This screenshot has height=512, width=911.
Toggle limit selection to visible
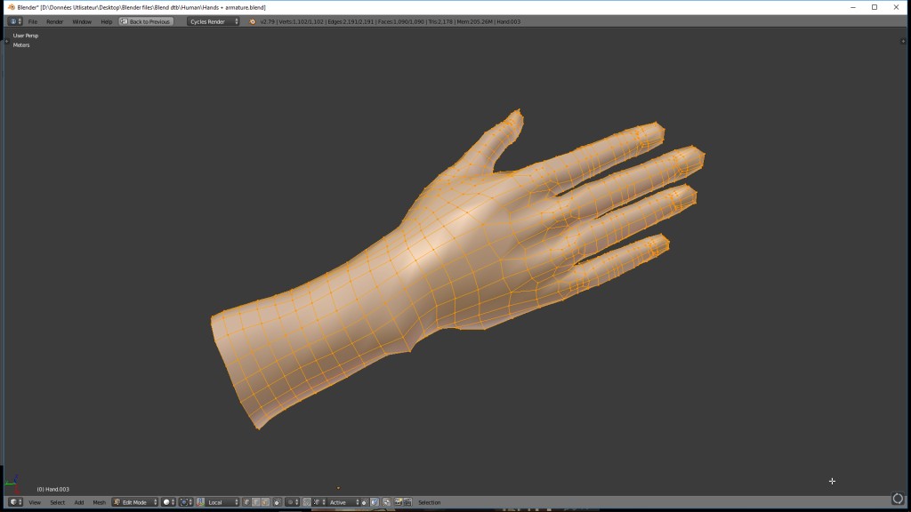pyautogui.click(x=277, y=502)
